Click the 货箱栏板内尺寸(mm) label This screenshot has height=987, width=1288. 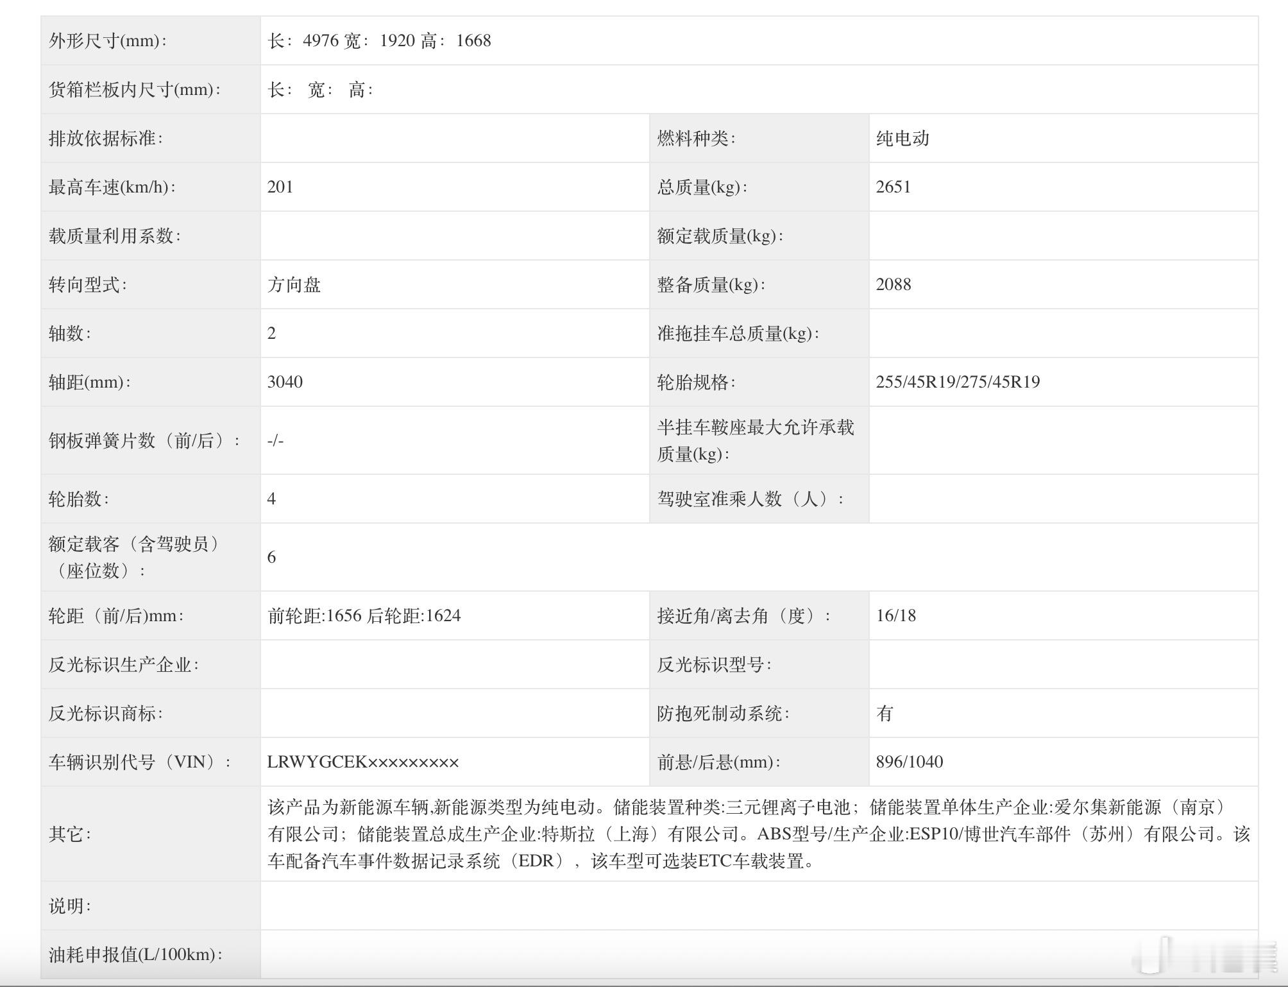pos(135,90)
